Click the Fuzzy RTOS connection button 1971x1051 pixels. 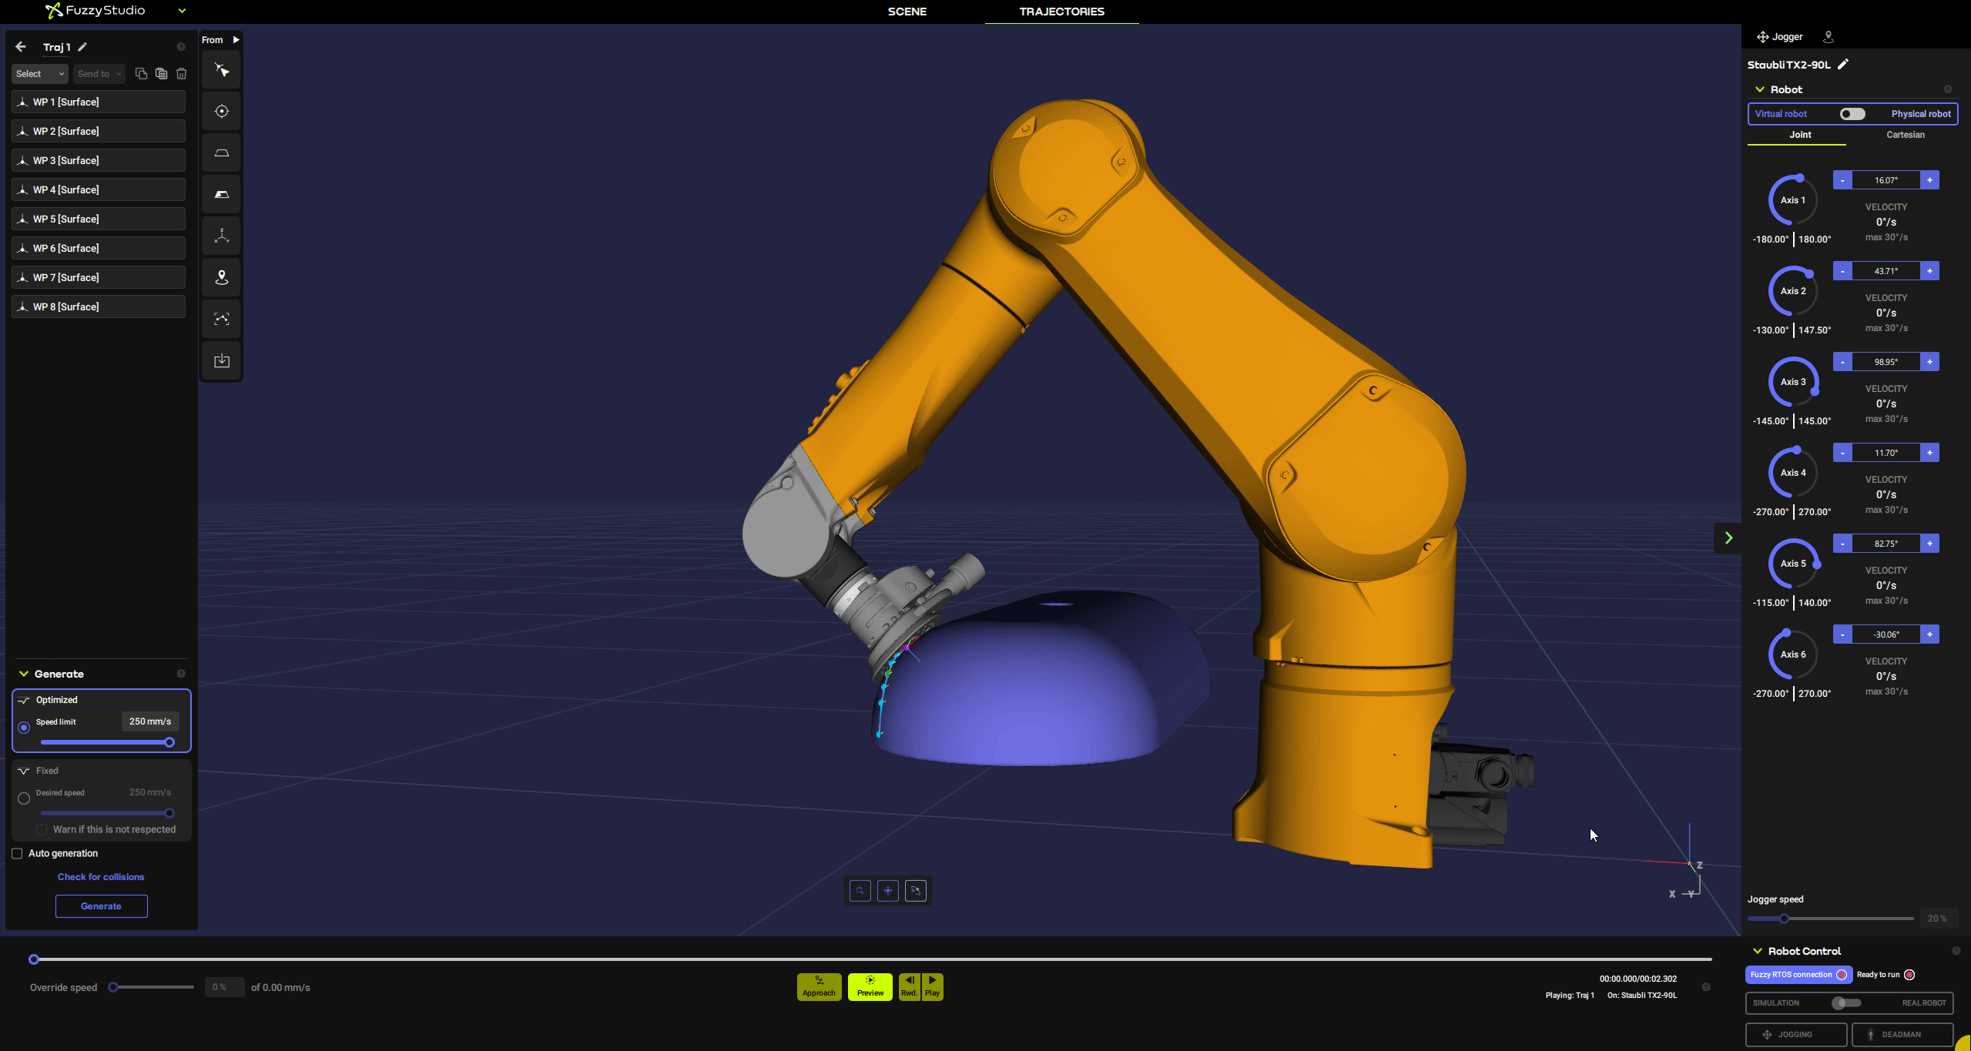(1798, 975)
